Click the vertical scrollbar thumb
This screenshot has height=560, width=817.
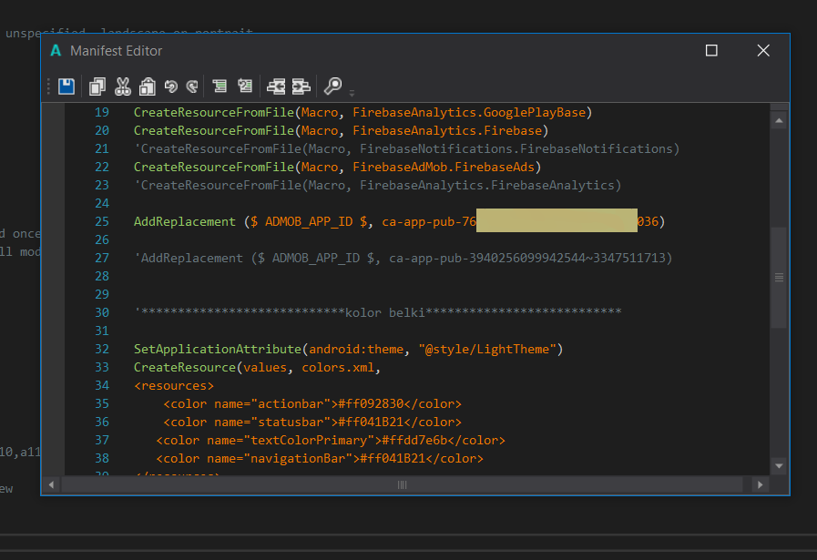[x=779, y=277]
